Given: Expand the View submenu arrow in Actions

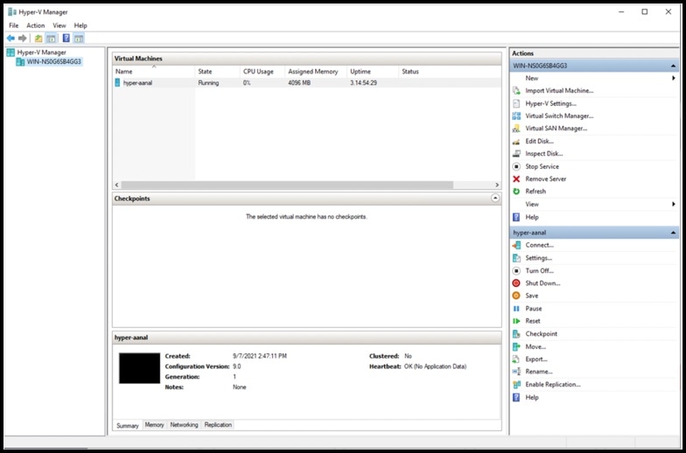Looking at the screenshot, I should click(674, 205).
